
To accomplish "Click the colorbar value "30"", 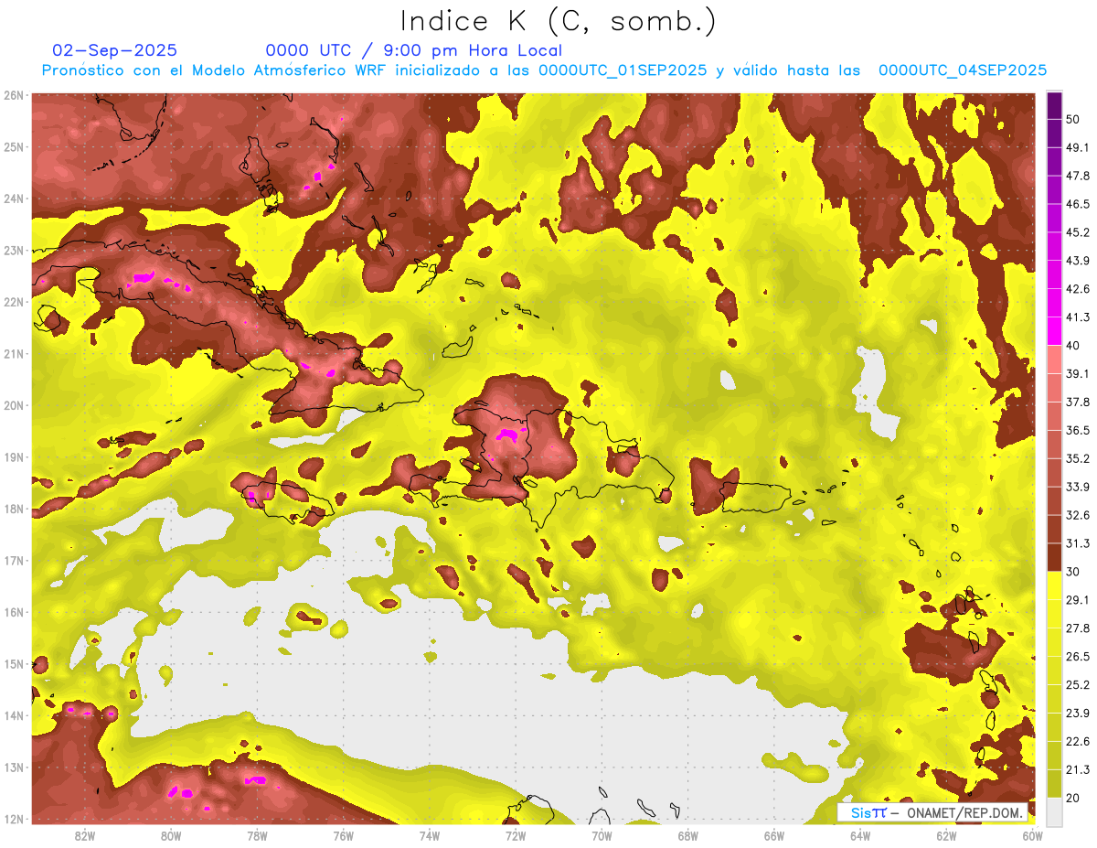I will [1072, 572].
